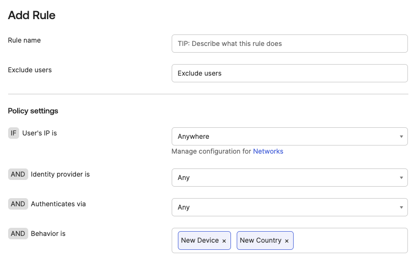
Task: Click the AND badge beside Behavior is
Action: click(18, 234)
